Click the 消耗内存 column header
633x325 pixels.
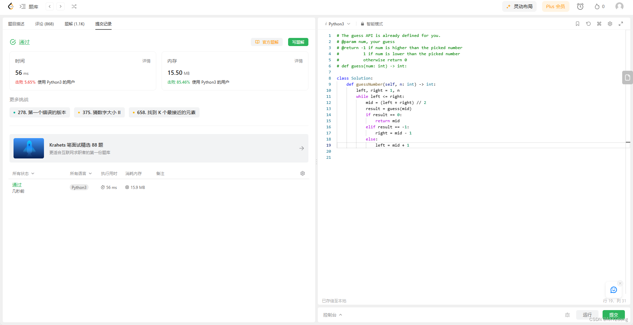(134, 174)
